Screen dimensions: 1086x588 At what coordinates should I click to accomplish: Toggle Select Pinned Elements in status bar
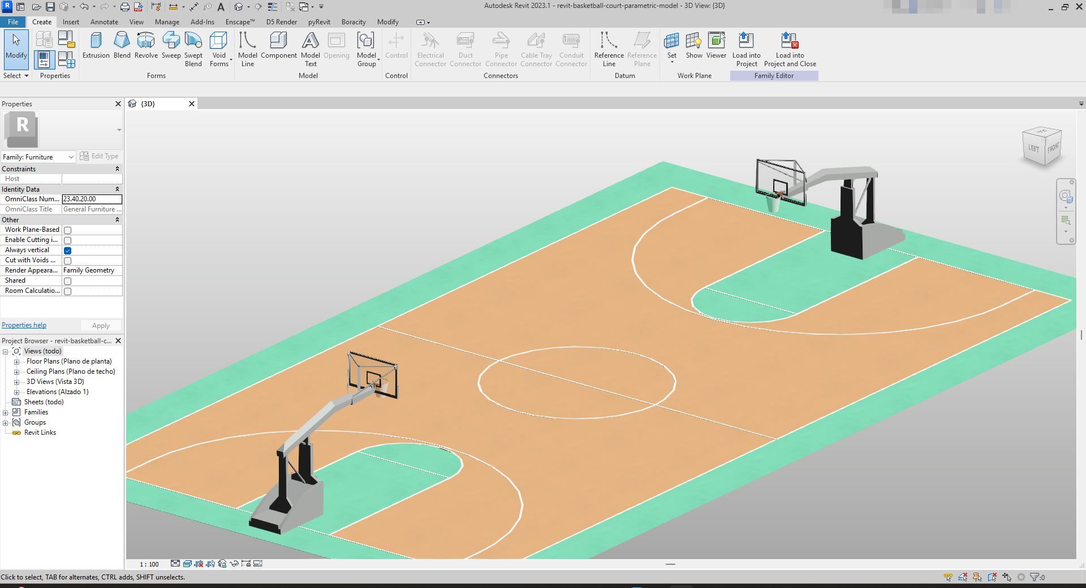coord(977,577)
